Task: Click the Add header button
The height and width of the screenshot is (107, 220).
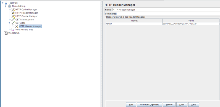Action: pos(131,105)
